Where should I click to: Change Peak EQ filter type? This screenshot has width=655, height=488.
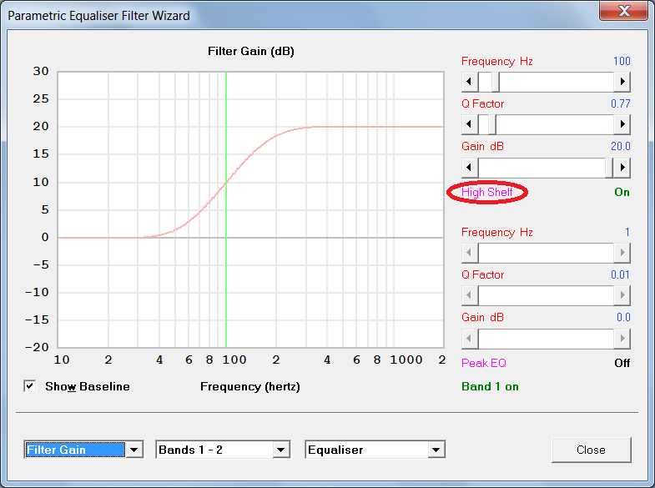click(484, 363)
